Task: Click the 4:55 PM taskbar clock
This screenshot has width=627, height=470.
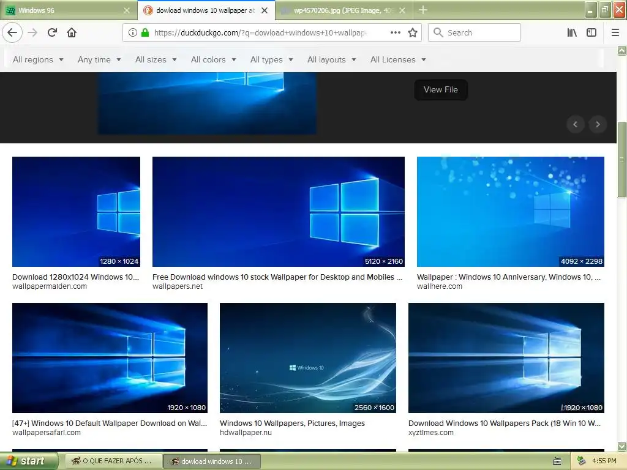Action: tap(604, 461)
